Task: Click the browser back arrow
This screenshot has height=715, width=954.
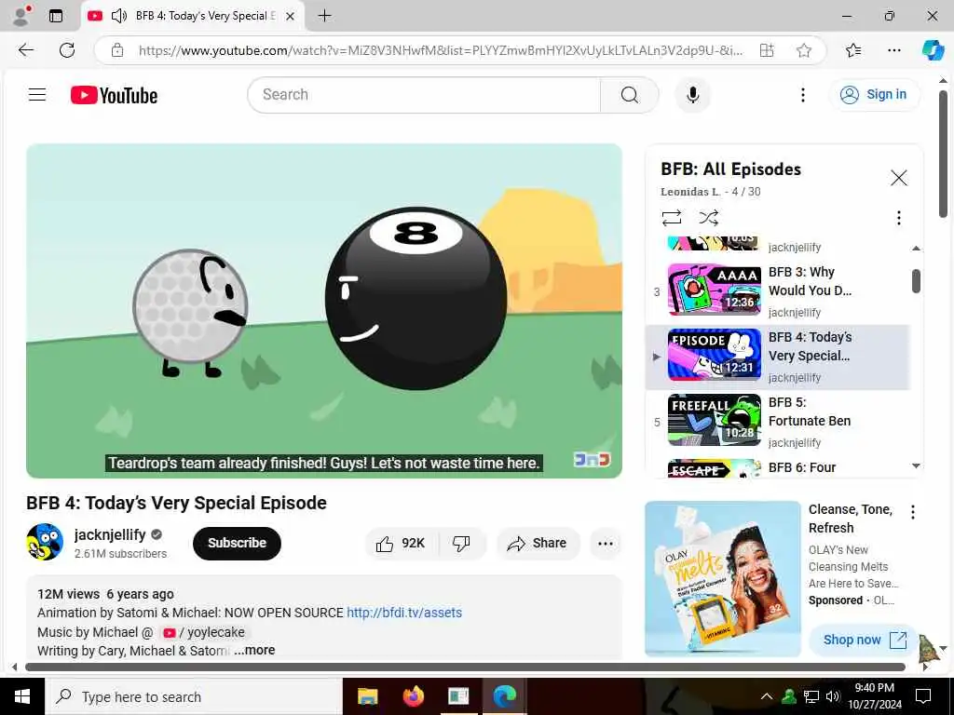Action: (26, 50)
